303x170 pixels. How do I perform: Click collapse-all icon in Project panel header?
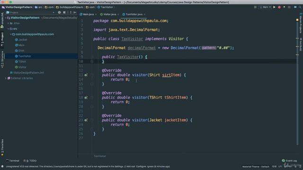tap(64, 12)
